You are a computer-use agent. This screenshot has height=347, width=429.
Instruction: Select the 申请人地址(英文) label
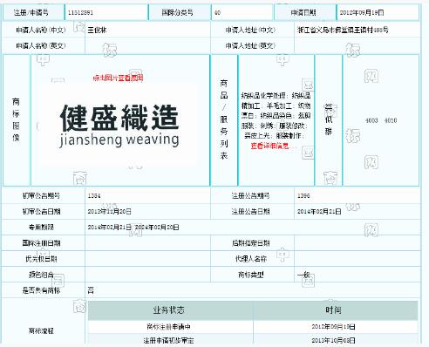click(x=250, y=45)
